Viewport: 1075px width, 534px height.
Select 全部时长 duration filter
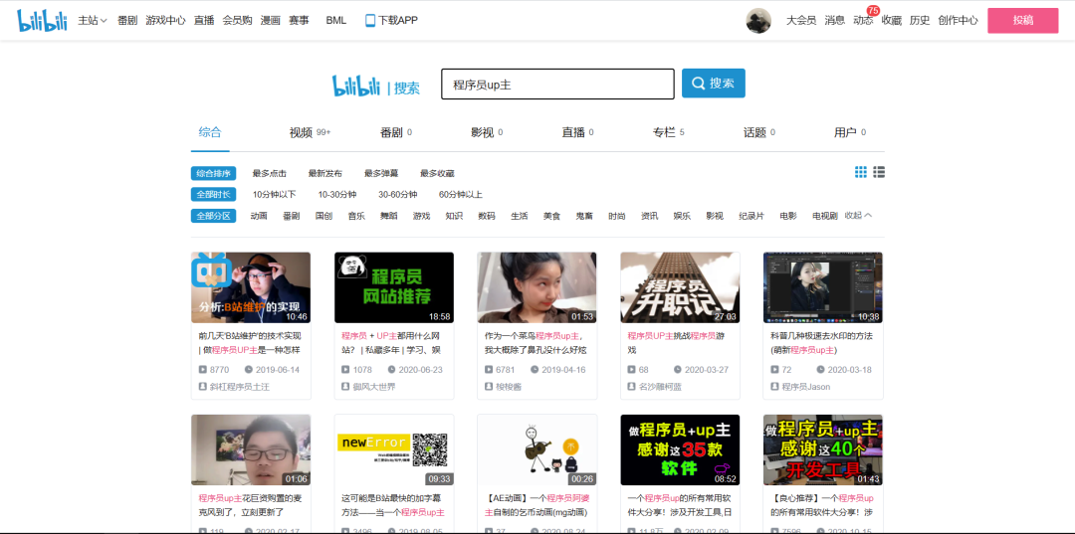[213, 195]
